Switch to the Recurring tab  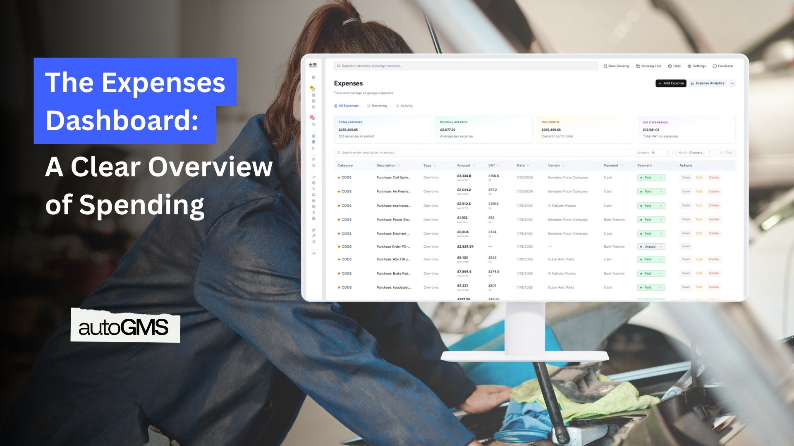(377, 106)
